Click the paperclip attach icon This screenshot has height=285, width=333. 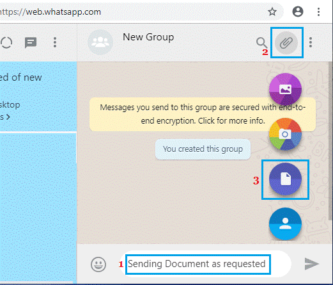click(286, 43)
